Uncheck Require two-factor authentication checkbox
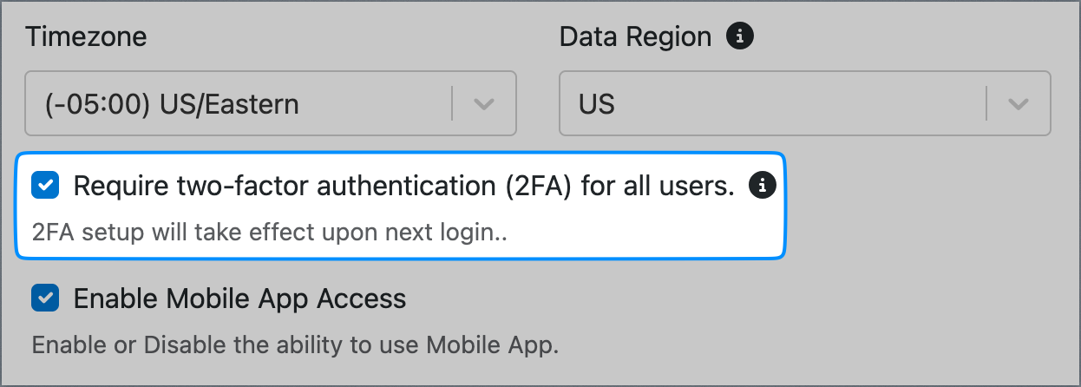 tap(45, 185)
